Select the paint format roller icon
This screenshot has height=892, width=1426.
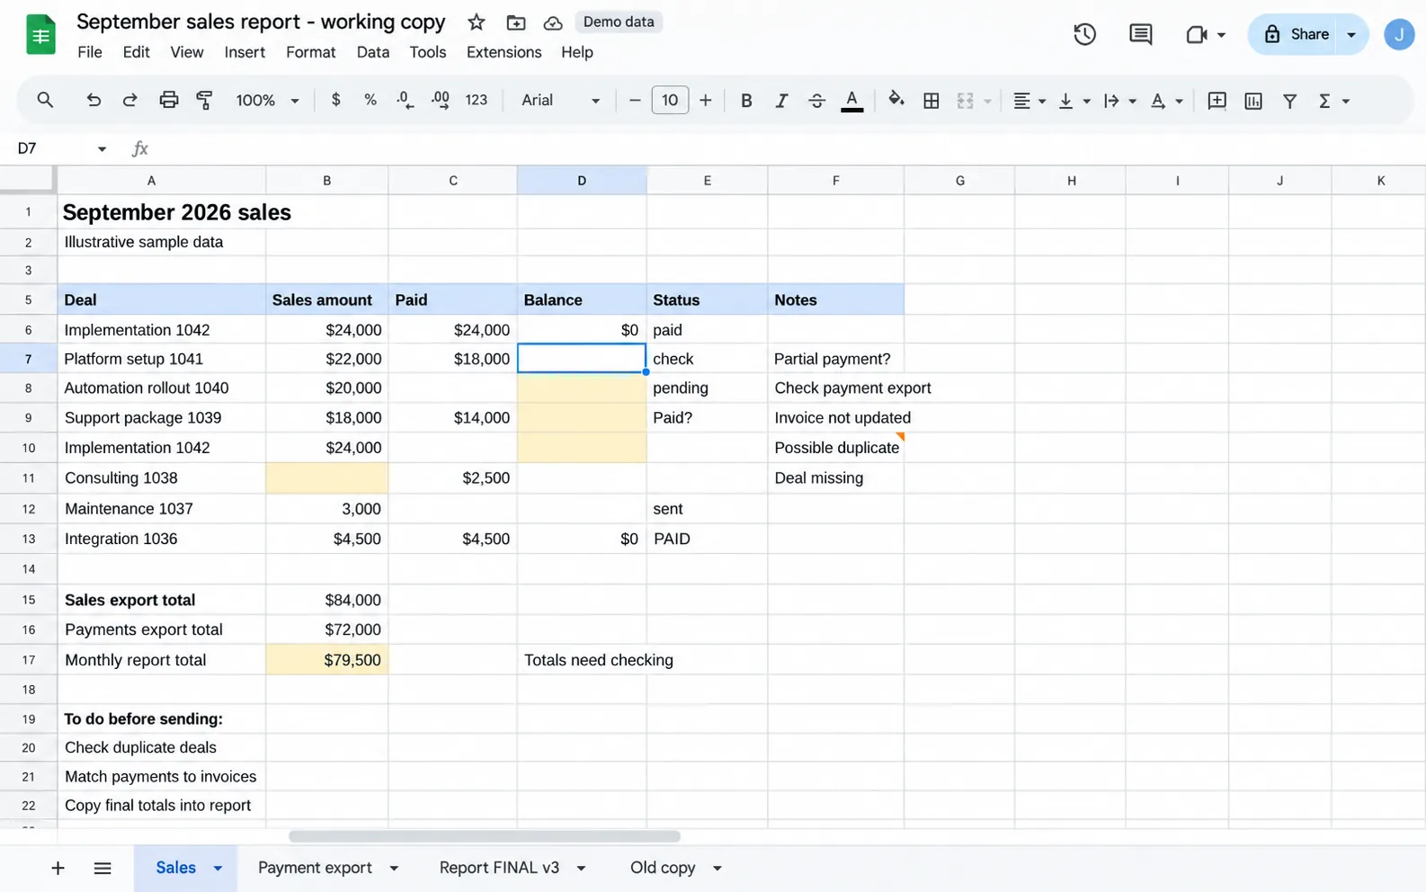point(204,101)
